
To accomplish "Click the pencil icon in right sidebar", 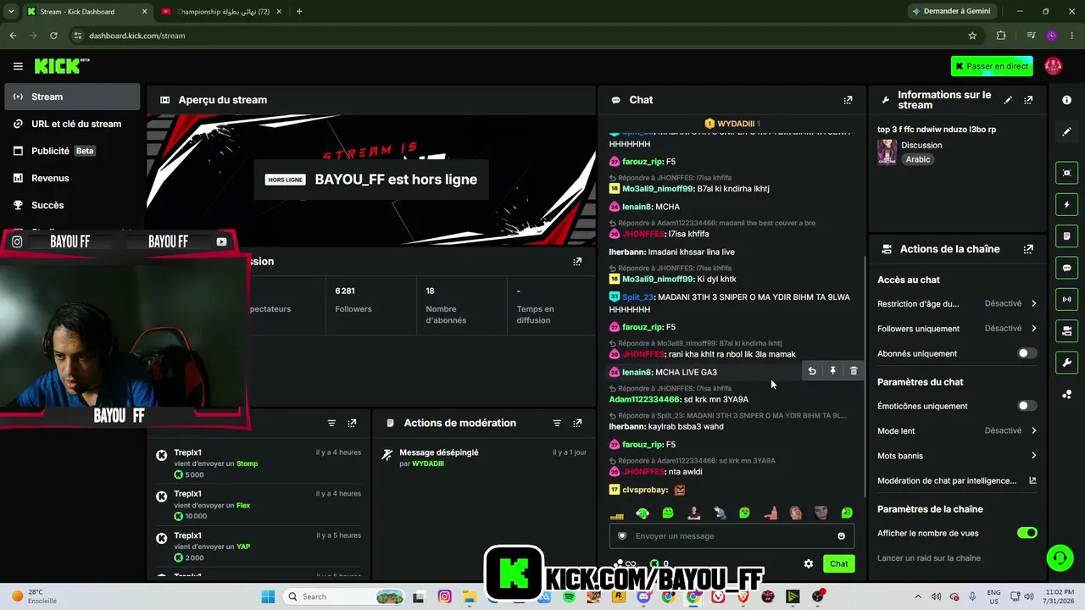I will [1067, 131].
